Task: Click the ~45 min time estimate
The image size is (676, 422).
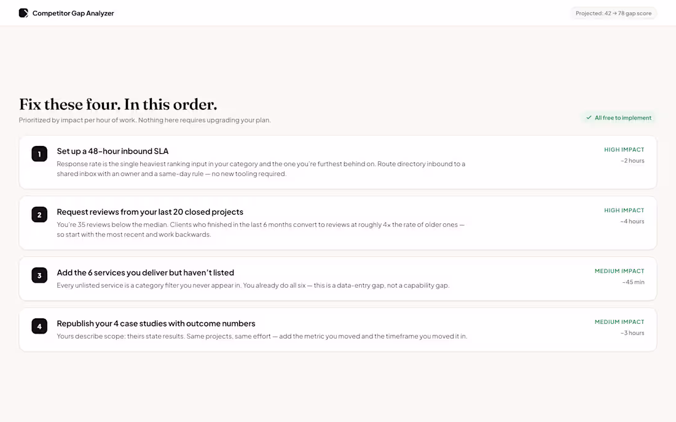Action: (634, 282)
